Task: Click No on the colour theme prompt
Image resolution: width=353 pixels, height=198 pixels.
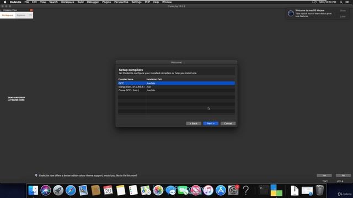Action: point(343,175)
